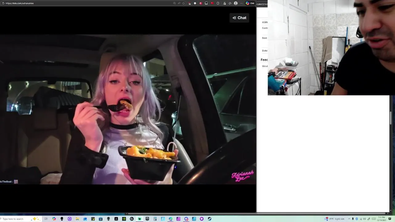395x222 pixels.
Task: Click the zoom magnifier icon in address bar
Action: 174,3
